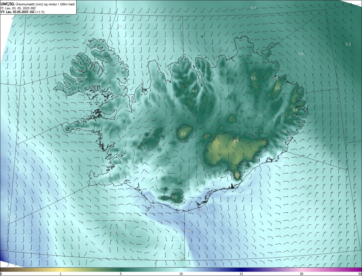Select the VT: Lau. 03.05.2025 10Z line
This screenshot has width=362, height=276.
[22, 12]
